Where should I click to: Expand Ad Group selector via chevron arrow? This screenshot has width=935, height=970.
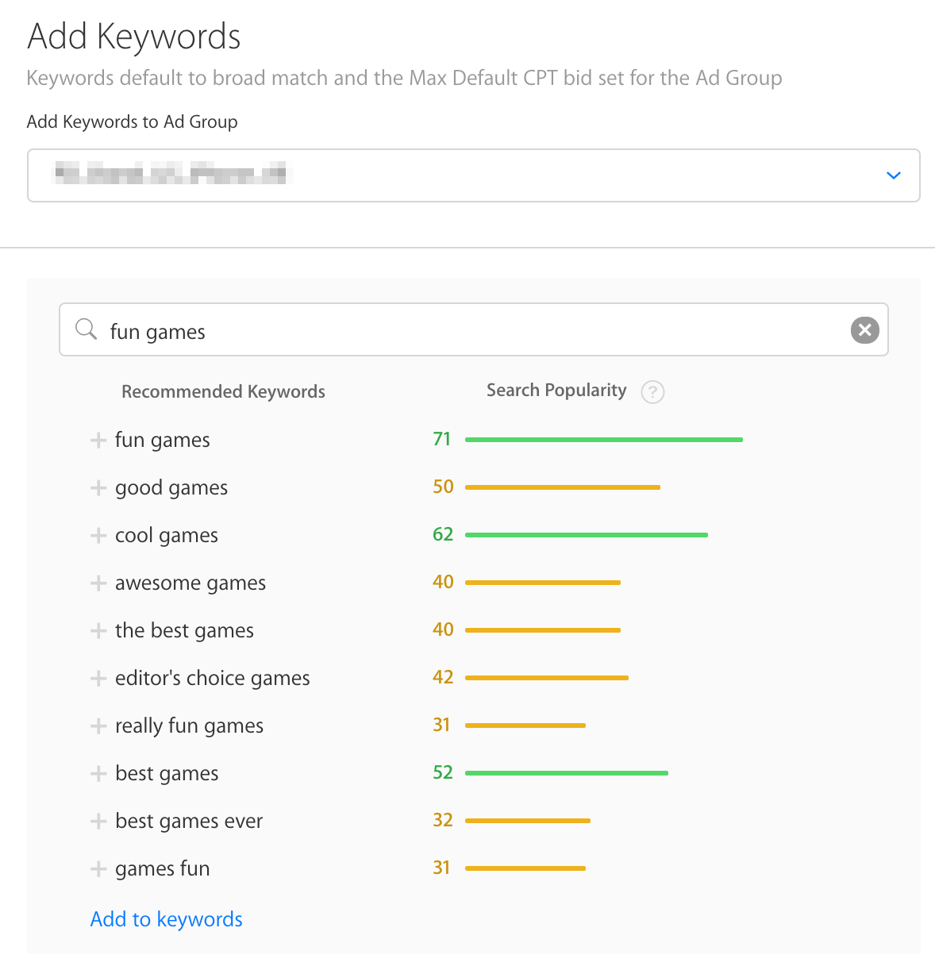pos(894,175)
